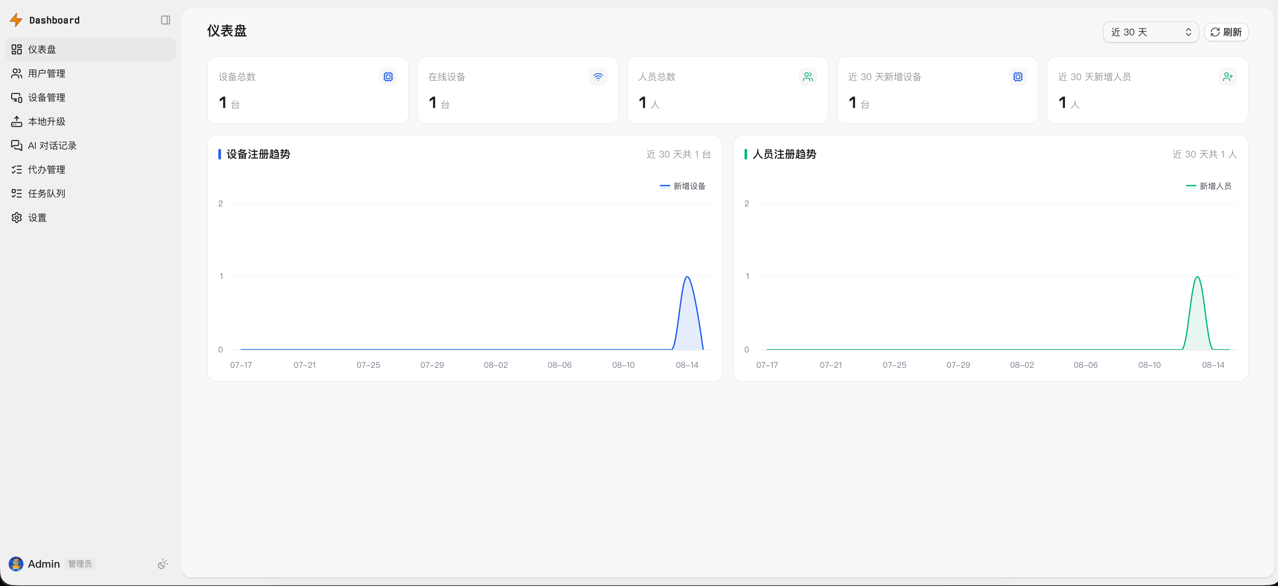The width and height of the screenshot is (1278, 586).
Task: Click the 人员注册趋势 chart title
Action: [x=784, y=154]
